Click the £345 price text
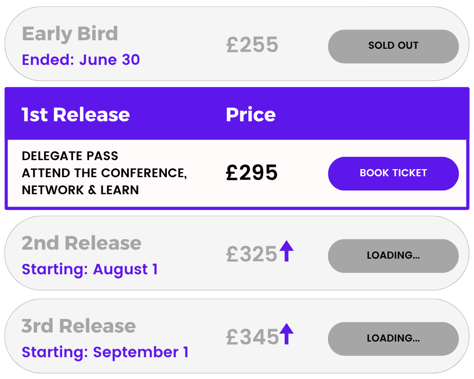The image size is (474, 379). tap(253, 337)
